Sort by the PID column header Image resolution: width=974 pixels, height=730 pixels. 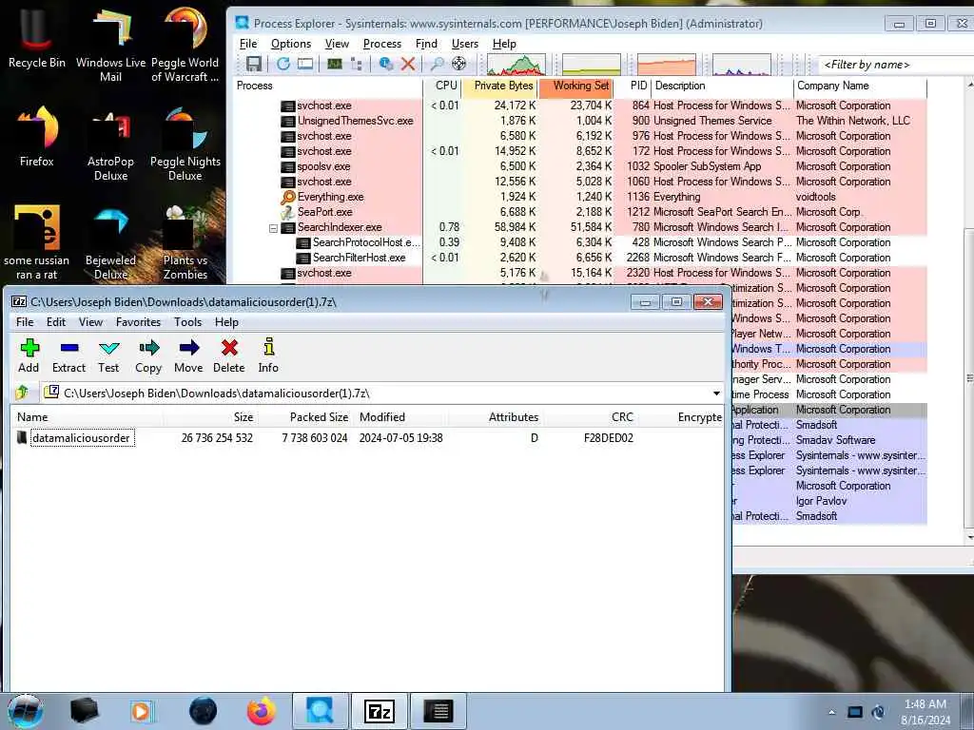coord(633,86)
